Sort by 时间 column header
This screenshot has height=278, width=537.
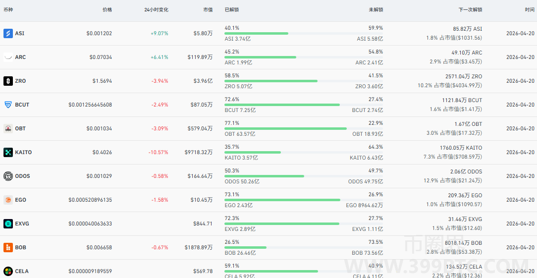[530, 9]
